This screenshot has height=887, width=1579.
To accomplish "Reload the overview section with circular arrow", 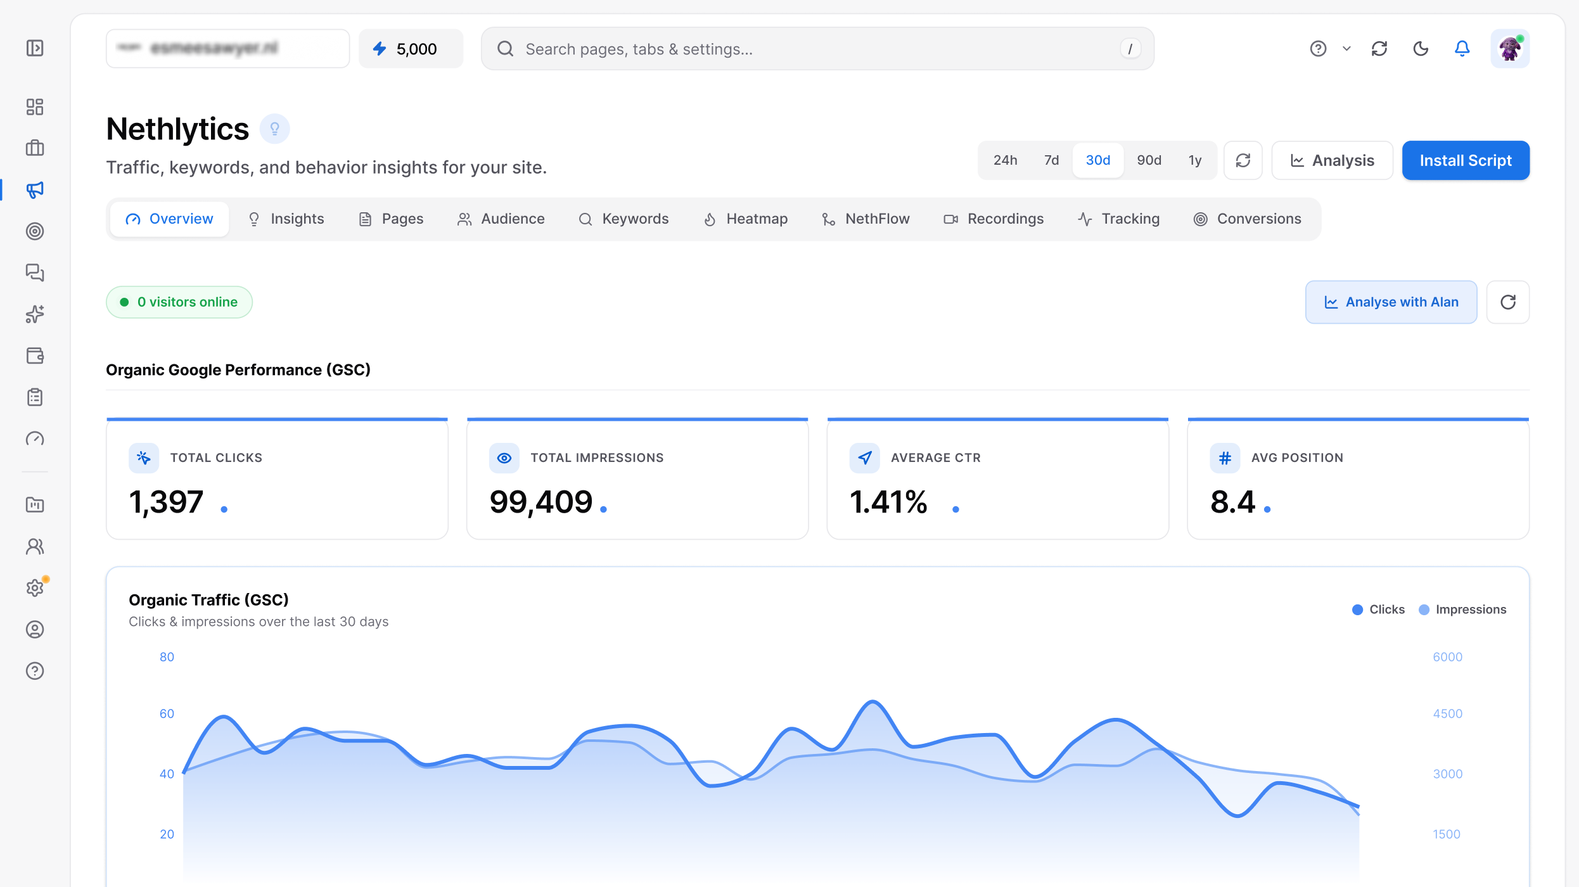I will [x=1508, y=302].
